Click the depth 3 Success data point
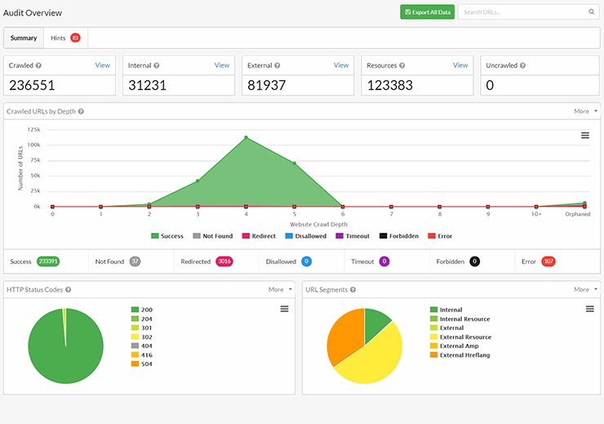Image resolution: width=604 pixels, height=424 pixels. [x=198, y=181]
